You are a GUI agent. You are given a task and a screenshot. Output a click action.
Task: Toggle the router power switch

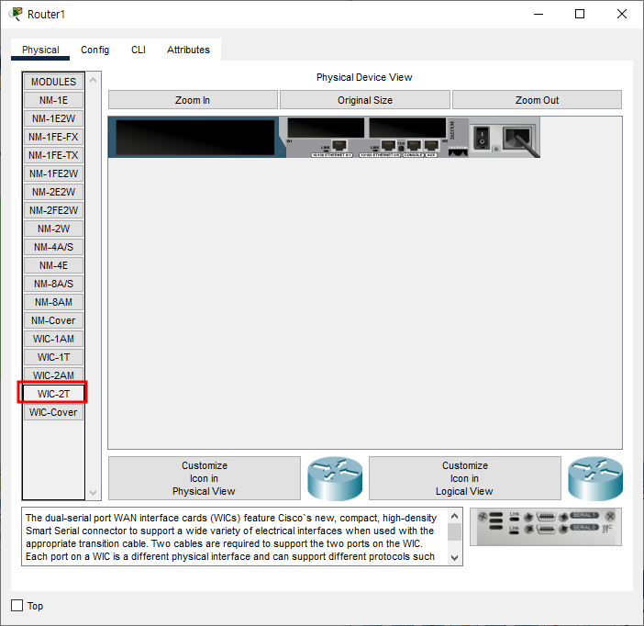pos(482,138)
